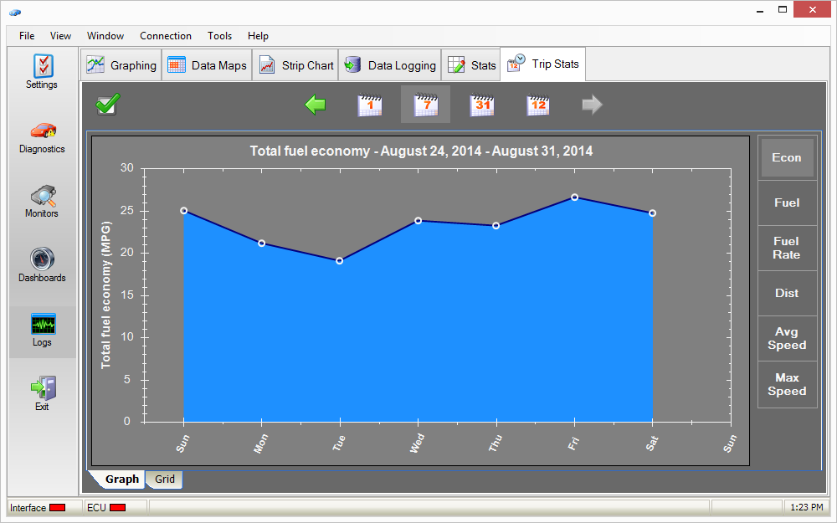Switch to the Data Logging tab
This screenshot has height=523, width=837.
pos(390,65)
